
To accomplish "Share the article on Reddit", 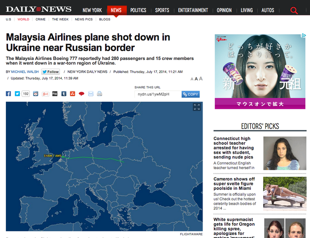I will tap(36, 94).
